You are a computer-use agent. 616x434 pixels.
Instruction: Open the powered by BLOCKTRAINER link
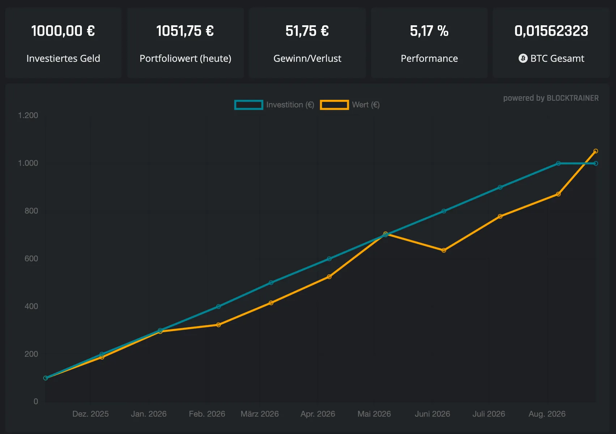(551, 98)
